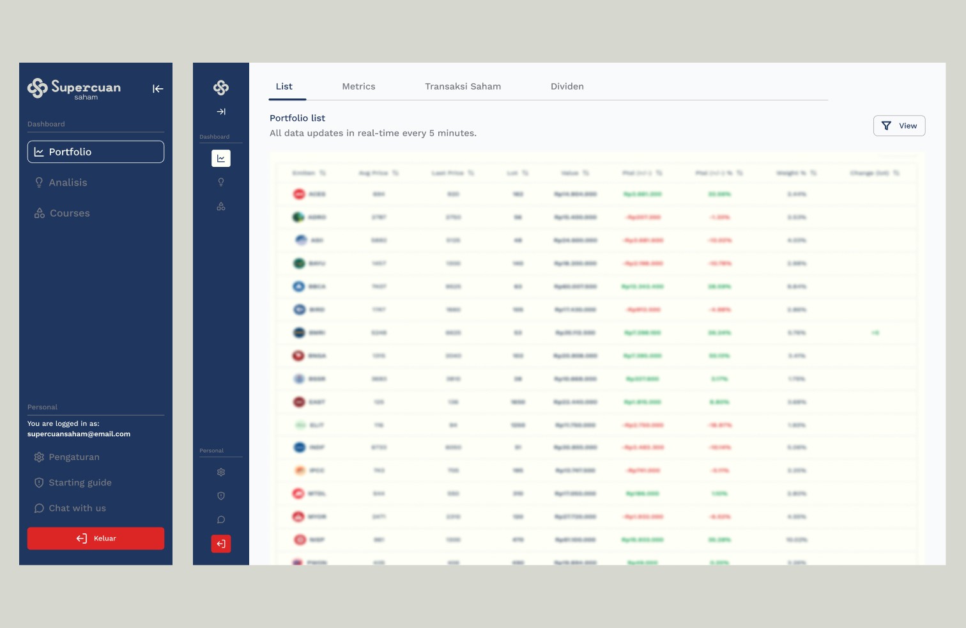Click the red logout icon in the collapsed sidebar
This screenshot has height=628, width=966.
tap(221, 544)
